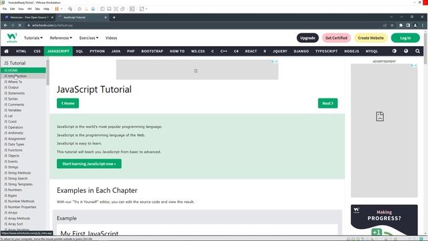Close the top banner advertisement
The width and height of the screenshot is (428, 241).
[x=276, y=62]
